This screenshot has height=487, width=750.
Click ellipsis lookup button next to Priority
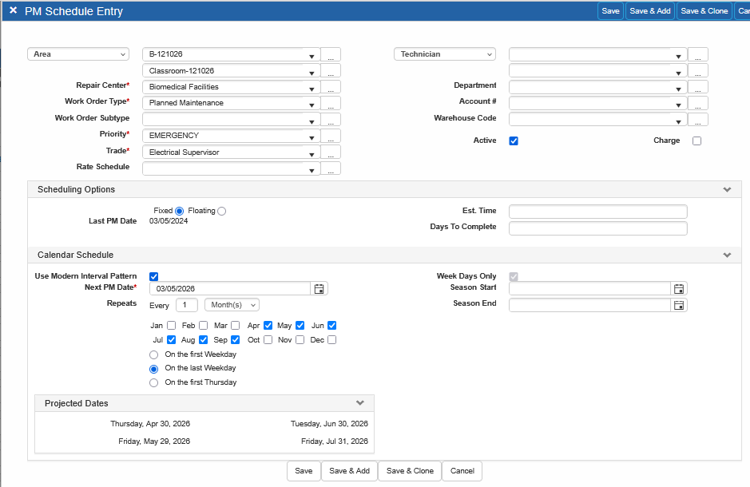(x=331, y=136)
